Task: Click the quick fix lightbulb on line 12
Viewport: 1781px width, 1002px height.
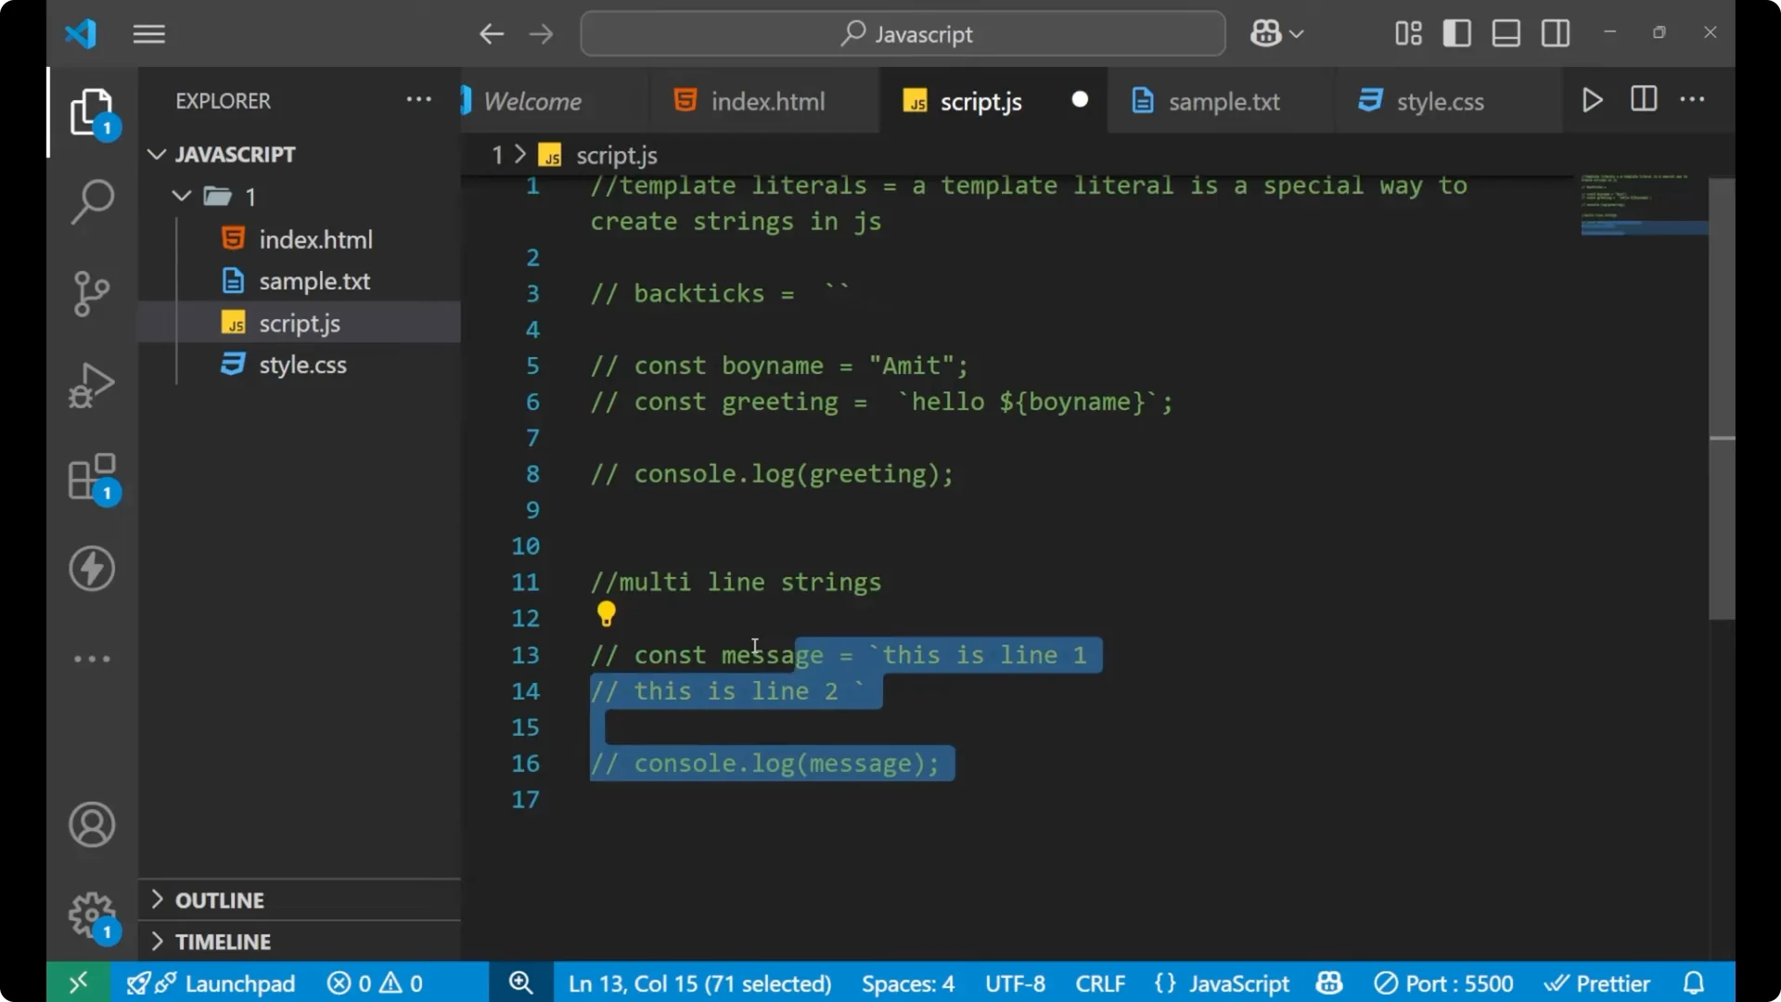Action: [606, 614]
